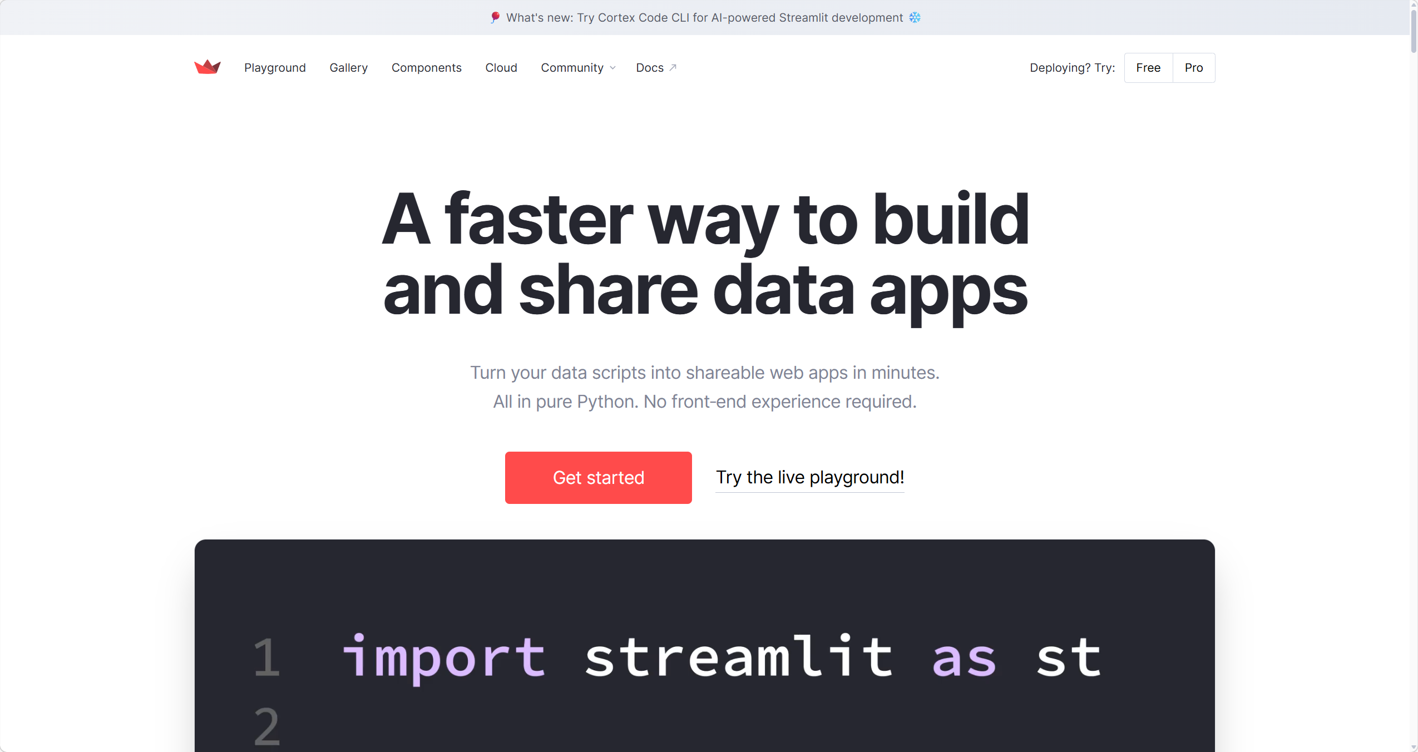Select the Pro deployment option
This screenshot has height=752, width=1418.
1193,68
